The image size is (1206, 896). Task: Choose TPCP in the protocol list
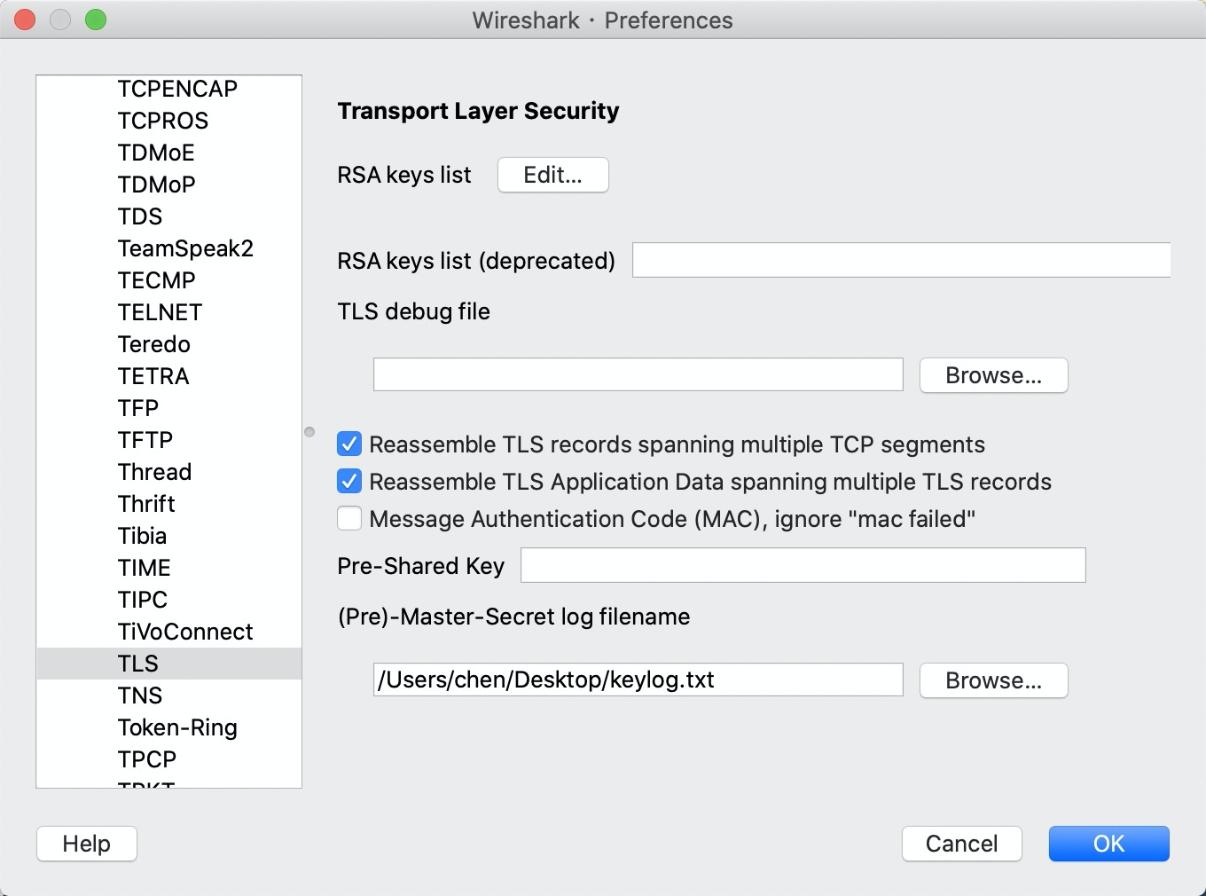pos(168,759)
